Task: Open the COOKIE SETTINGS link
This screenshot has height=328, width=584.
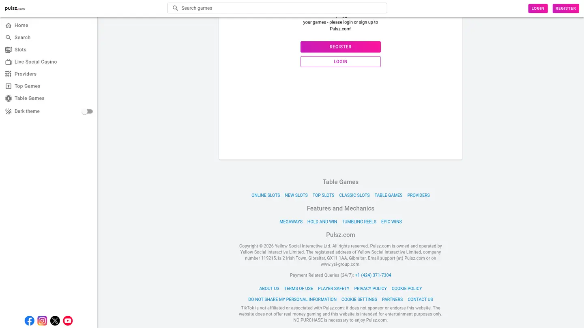Action: click(x=359, y=300)
